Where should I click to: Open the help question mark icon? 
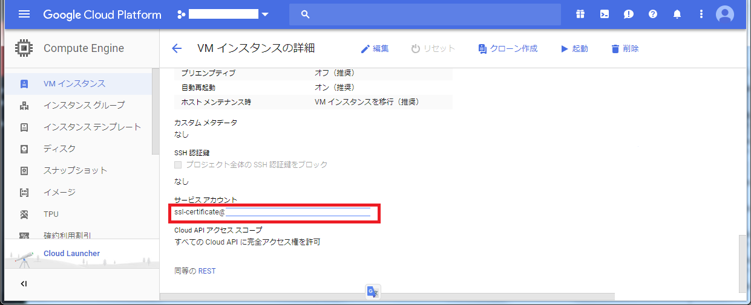coord(653,14)
